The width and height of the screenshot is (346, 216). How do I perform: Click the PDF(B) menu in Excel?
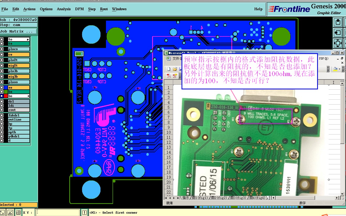coord(324,59)
